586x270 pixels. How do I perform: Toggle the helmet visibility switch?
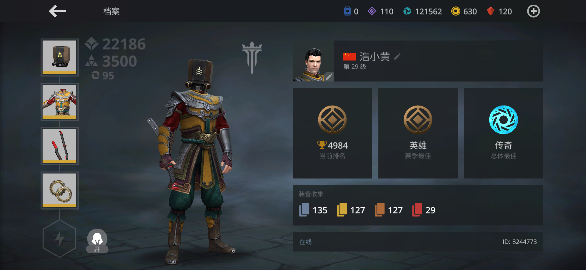tap(97, 241)
